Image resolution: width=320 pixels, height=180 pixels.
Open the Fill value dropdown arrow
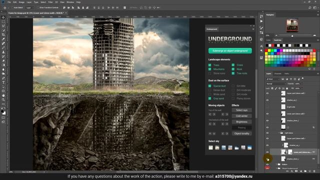[x=301, y=88]
